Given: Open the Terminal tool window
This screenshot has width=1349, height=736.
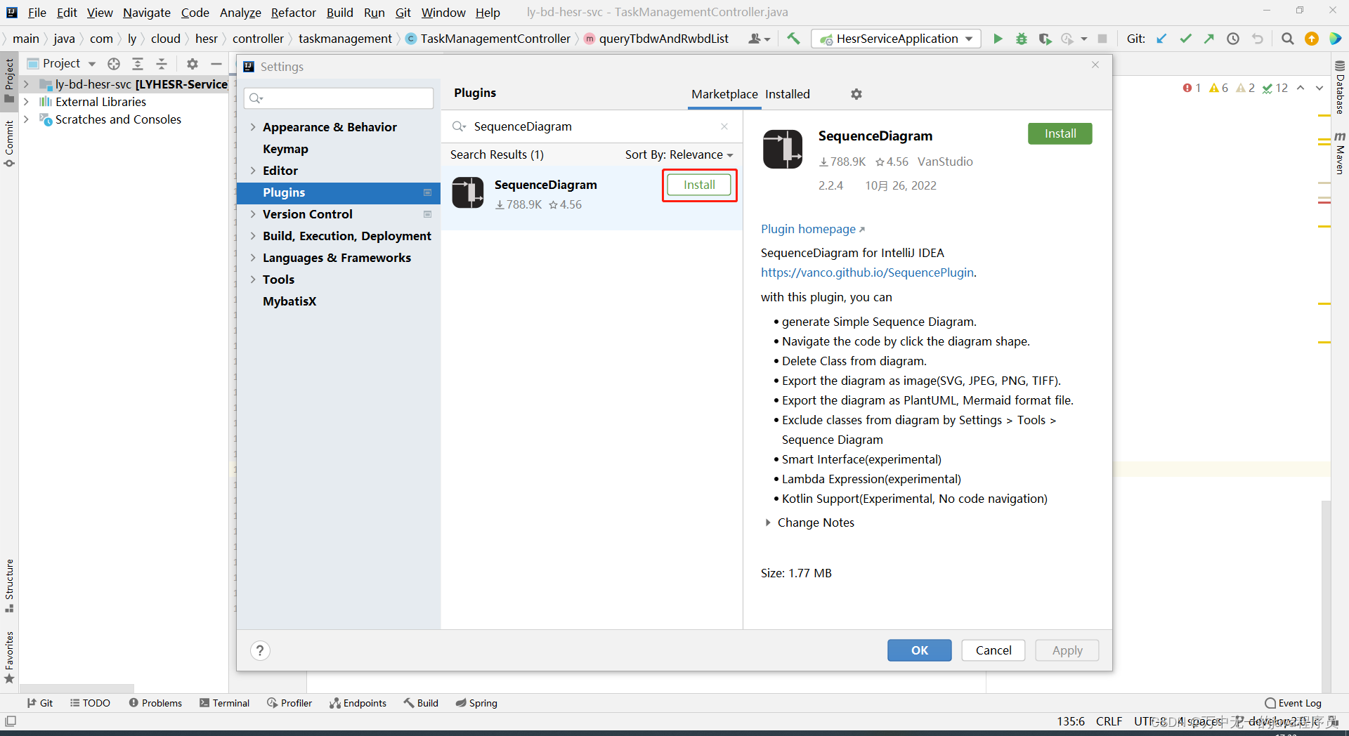Looking at the screenshot, I should (225, 703).
